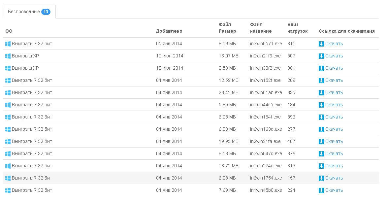Click the Windows logo icon beside in1wln38f2.exe row

(x=8, y=68)
